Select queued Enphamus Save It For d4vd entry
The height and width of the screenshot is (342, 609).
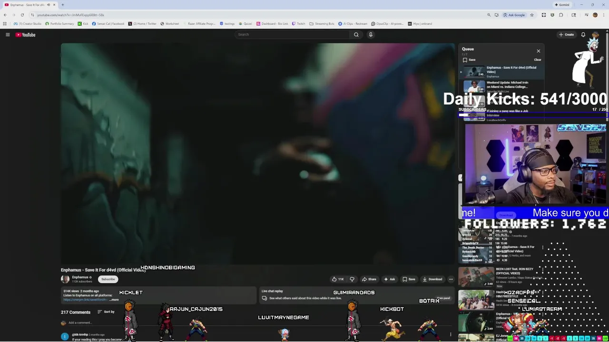coord(502,72)
